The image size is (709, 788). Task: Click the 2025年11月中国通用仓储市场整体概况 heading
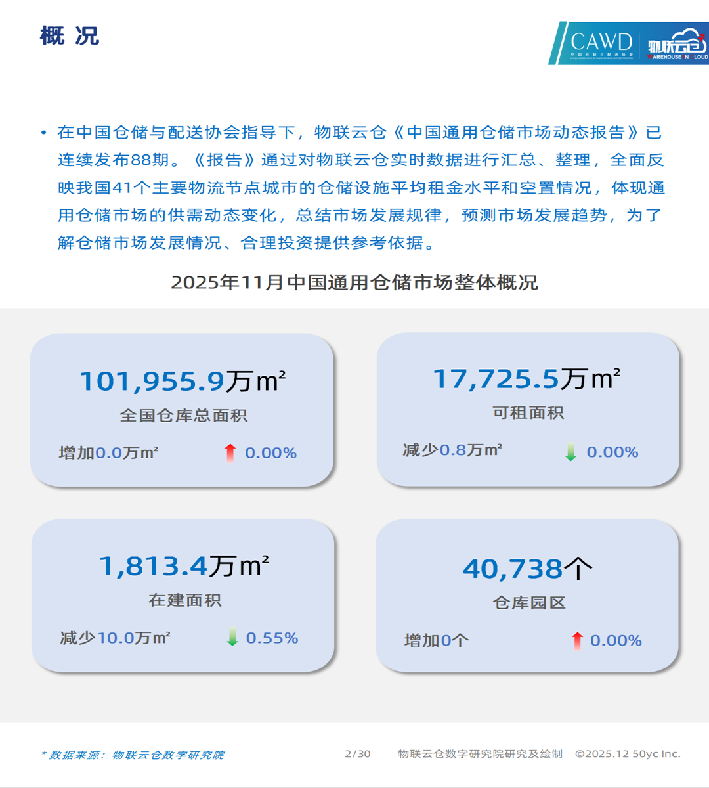[x=354, y=282]
